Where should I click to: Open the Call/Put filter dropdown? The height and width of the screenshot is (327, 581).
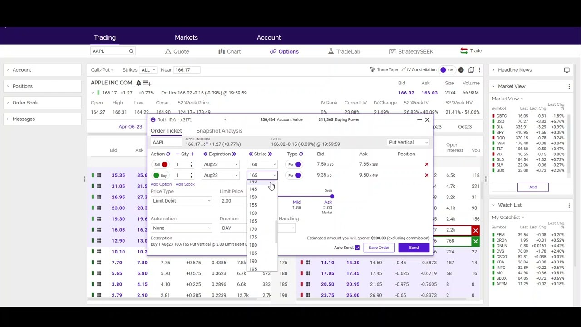click(102, 70)
